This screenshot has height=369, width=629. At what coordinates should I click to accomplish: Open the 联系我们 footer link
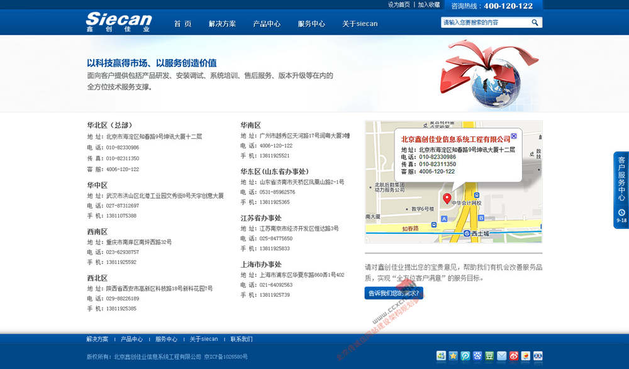click(242, 339)
